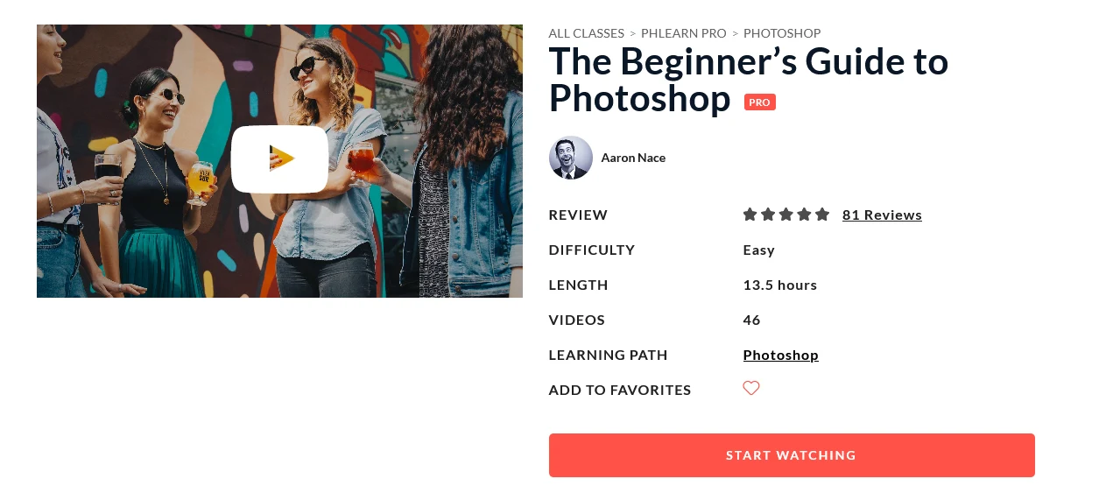Play the course preview video
The width and height of the screenshot is (1106, 493).
coord(279,159)
